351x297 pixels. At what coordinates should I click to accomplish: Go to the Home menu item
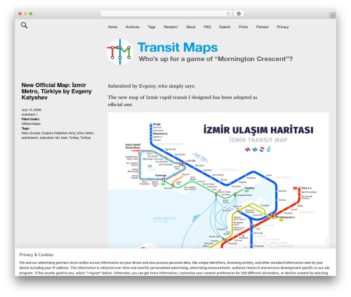click(112, 27)
